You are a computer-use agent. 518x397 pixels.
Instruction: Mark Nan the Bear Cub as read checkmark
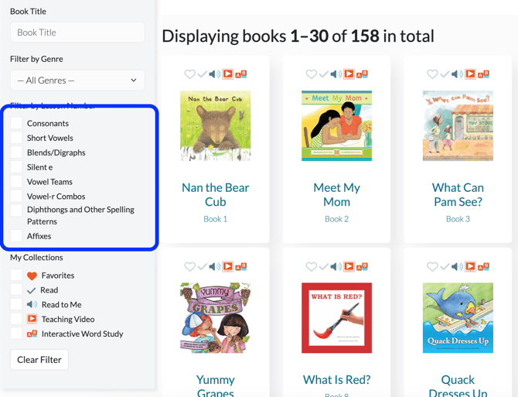[x=203, y=74]
